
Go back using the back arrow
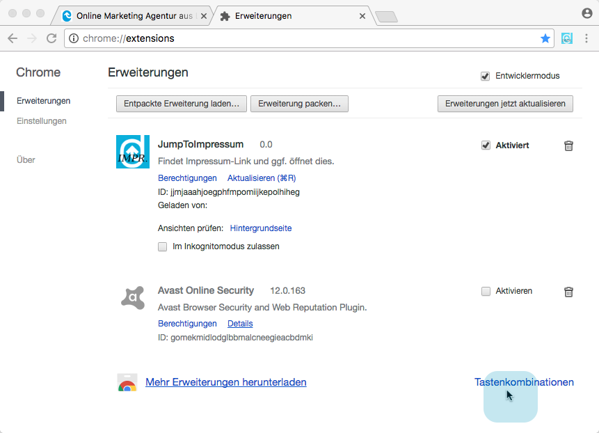coord(13,38)
